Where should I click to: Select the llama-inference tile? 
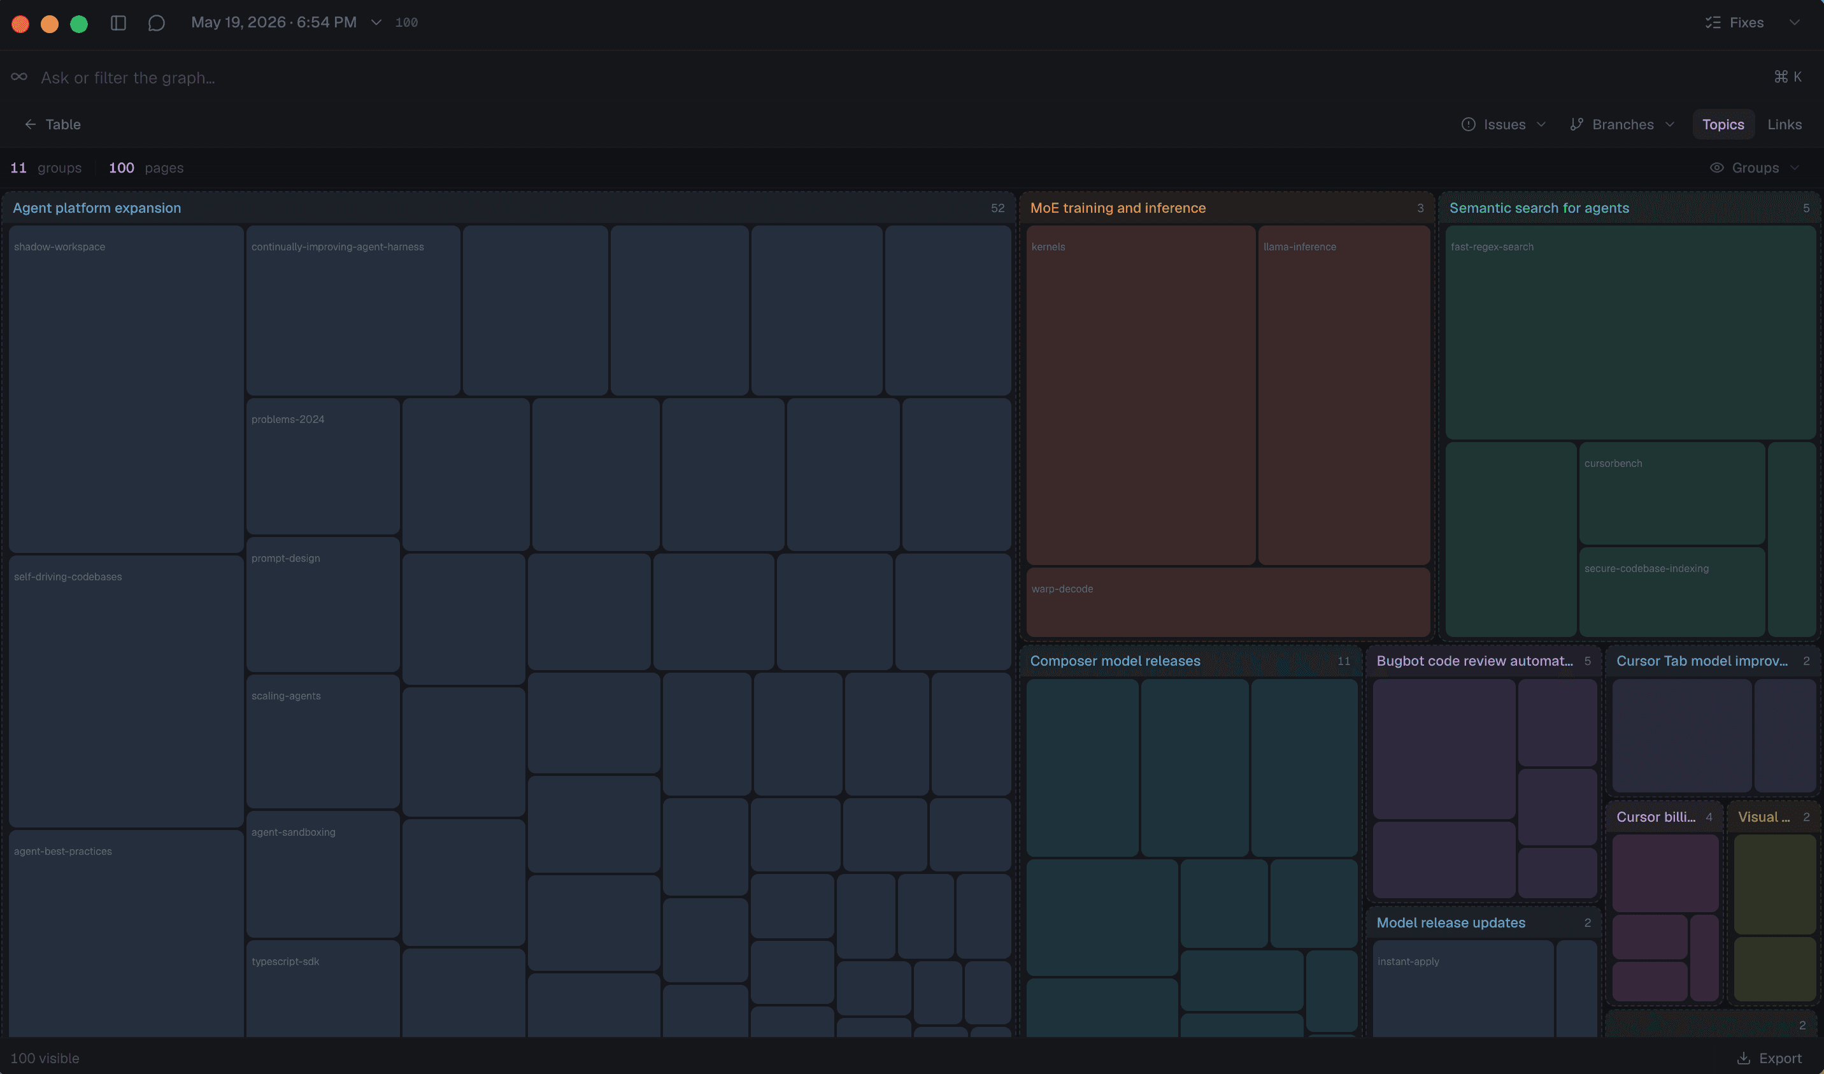click(x=1343, y=395)
